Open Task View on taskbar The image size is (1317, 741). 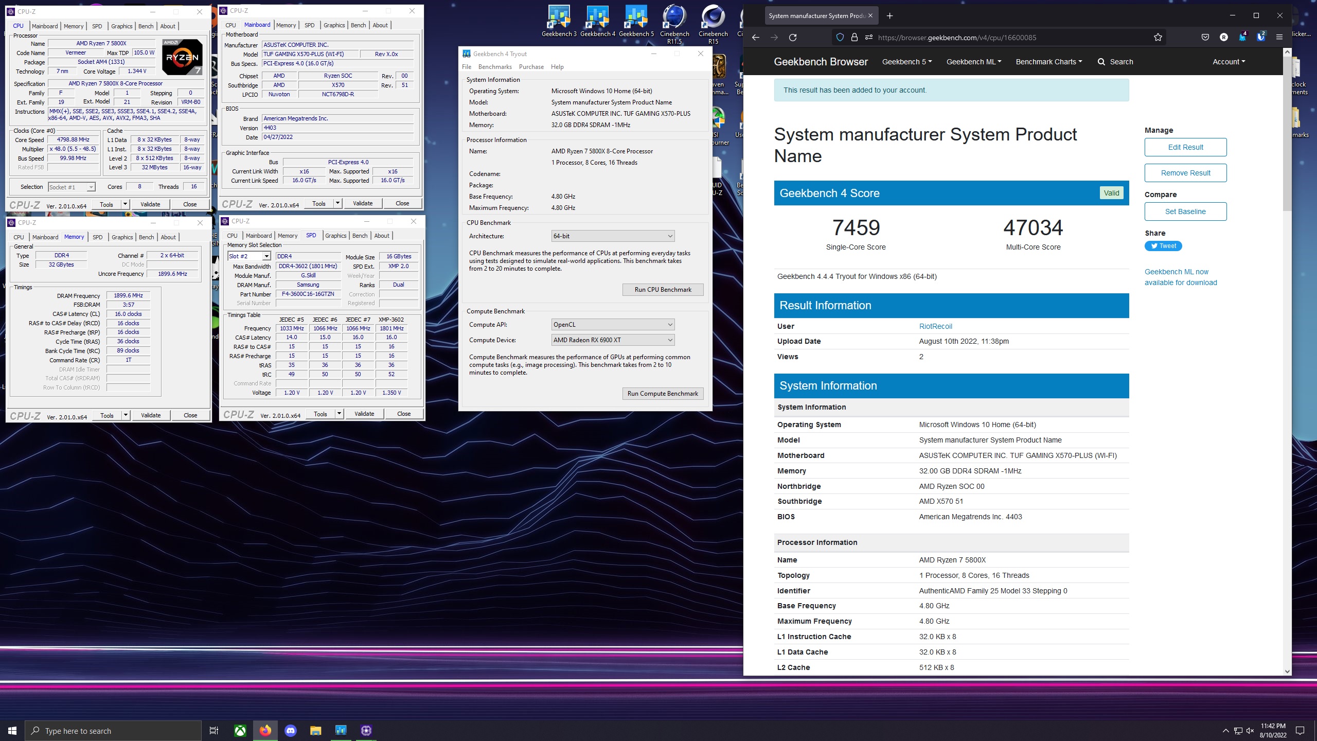(x=214, y=731)
